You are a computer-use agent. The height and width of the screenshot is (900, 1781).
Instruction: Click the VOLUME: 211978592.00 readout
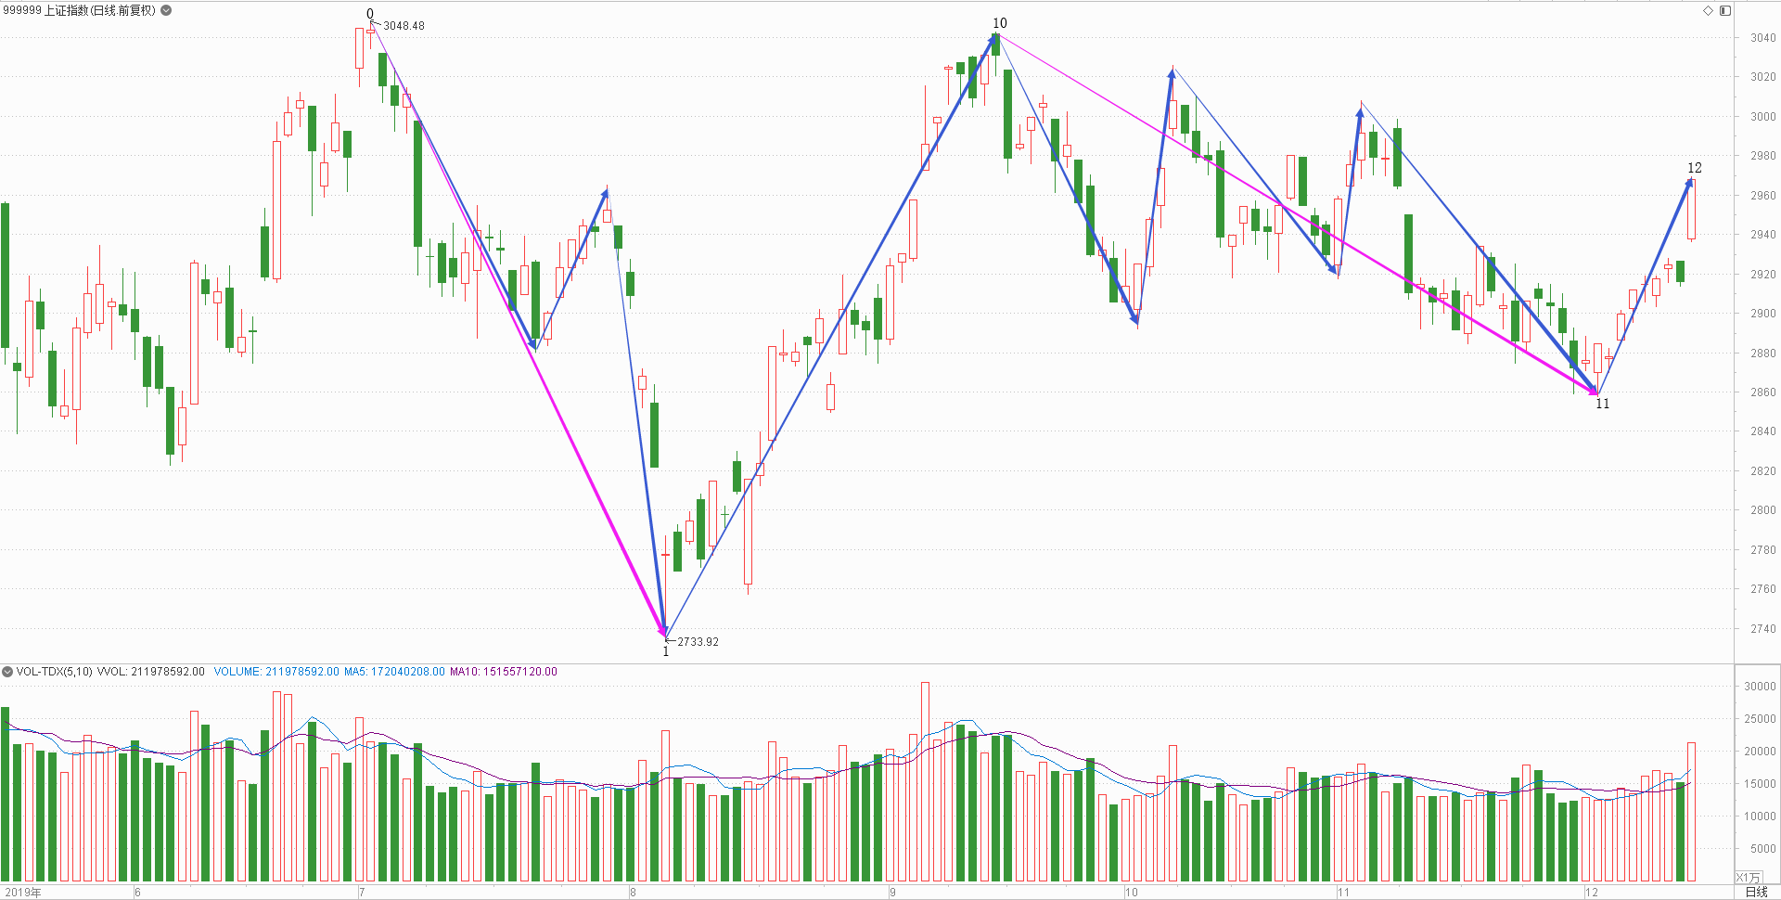(x=276, y=672)
